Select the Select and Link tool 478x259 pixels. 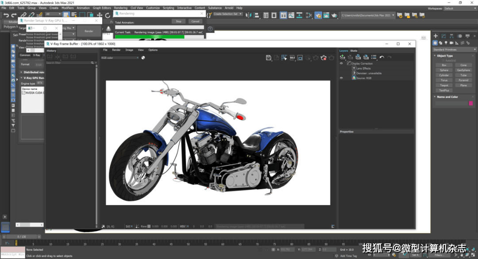[x=23, y=15]
